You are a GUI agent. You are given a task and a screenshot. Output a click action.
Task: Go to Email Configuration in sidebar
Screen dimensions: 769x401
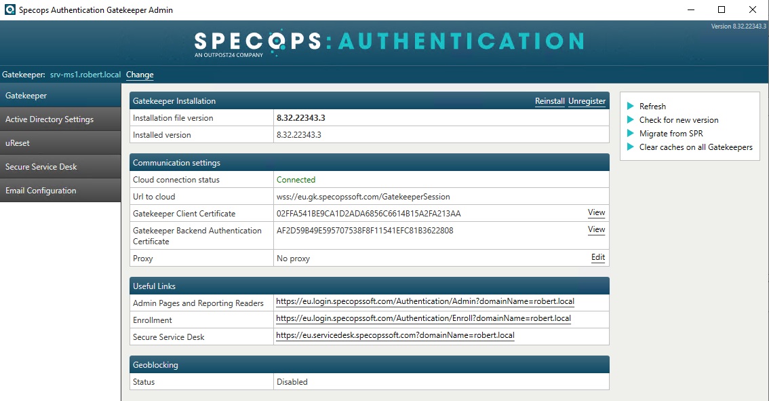60,191
